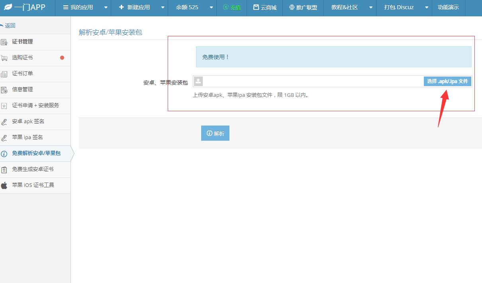
Task: Select 功能演示 in the top bar
Action: click(x=448, y=8)
